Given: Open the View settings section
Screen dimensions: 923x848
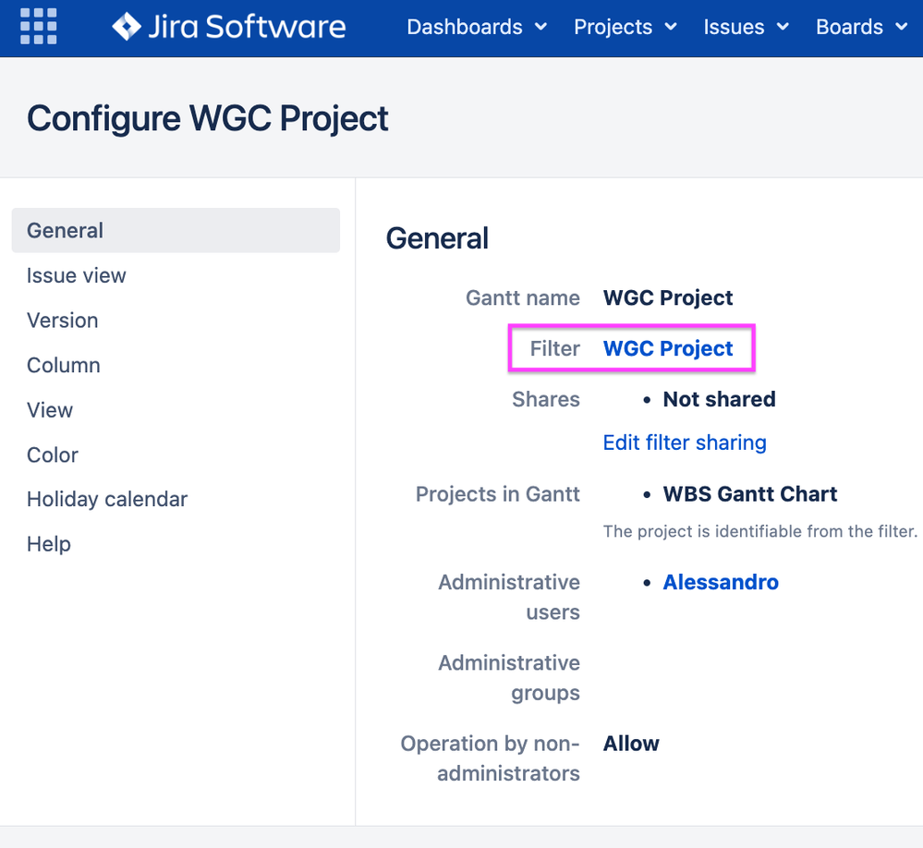Looking at the screenshot, I should tap(50, 409).
